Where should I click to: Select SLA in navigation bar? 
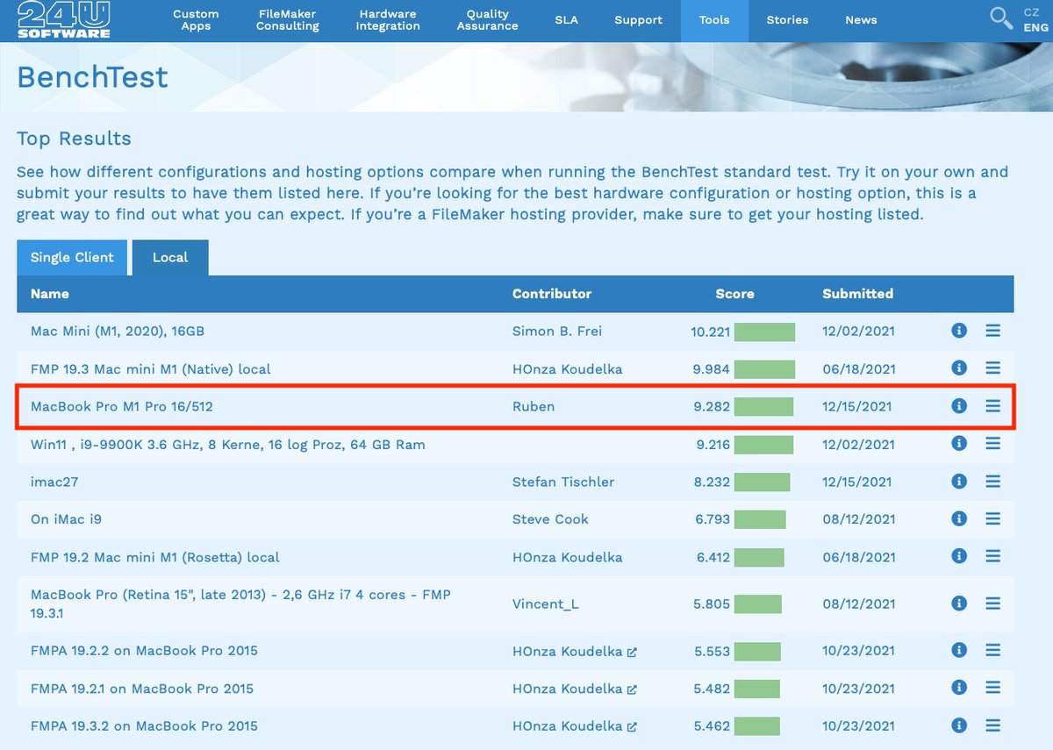click(567, 20)
